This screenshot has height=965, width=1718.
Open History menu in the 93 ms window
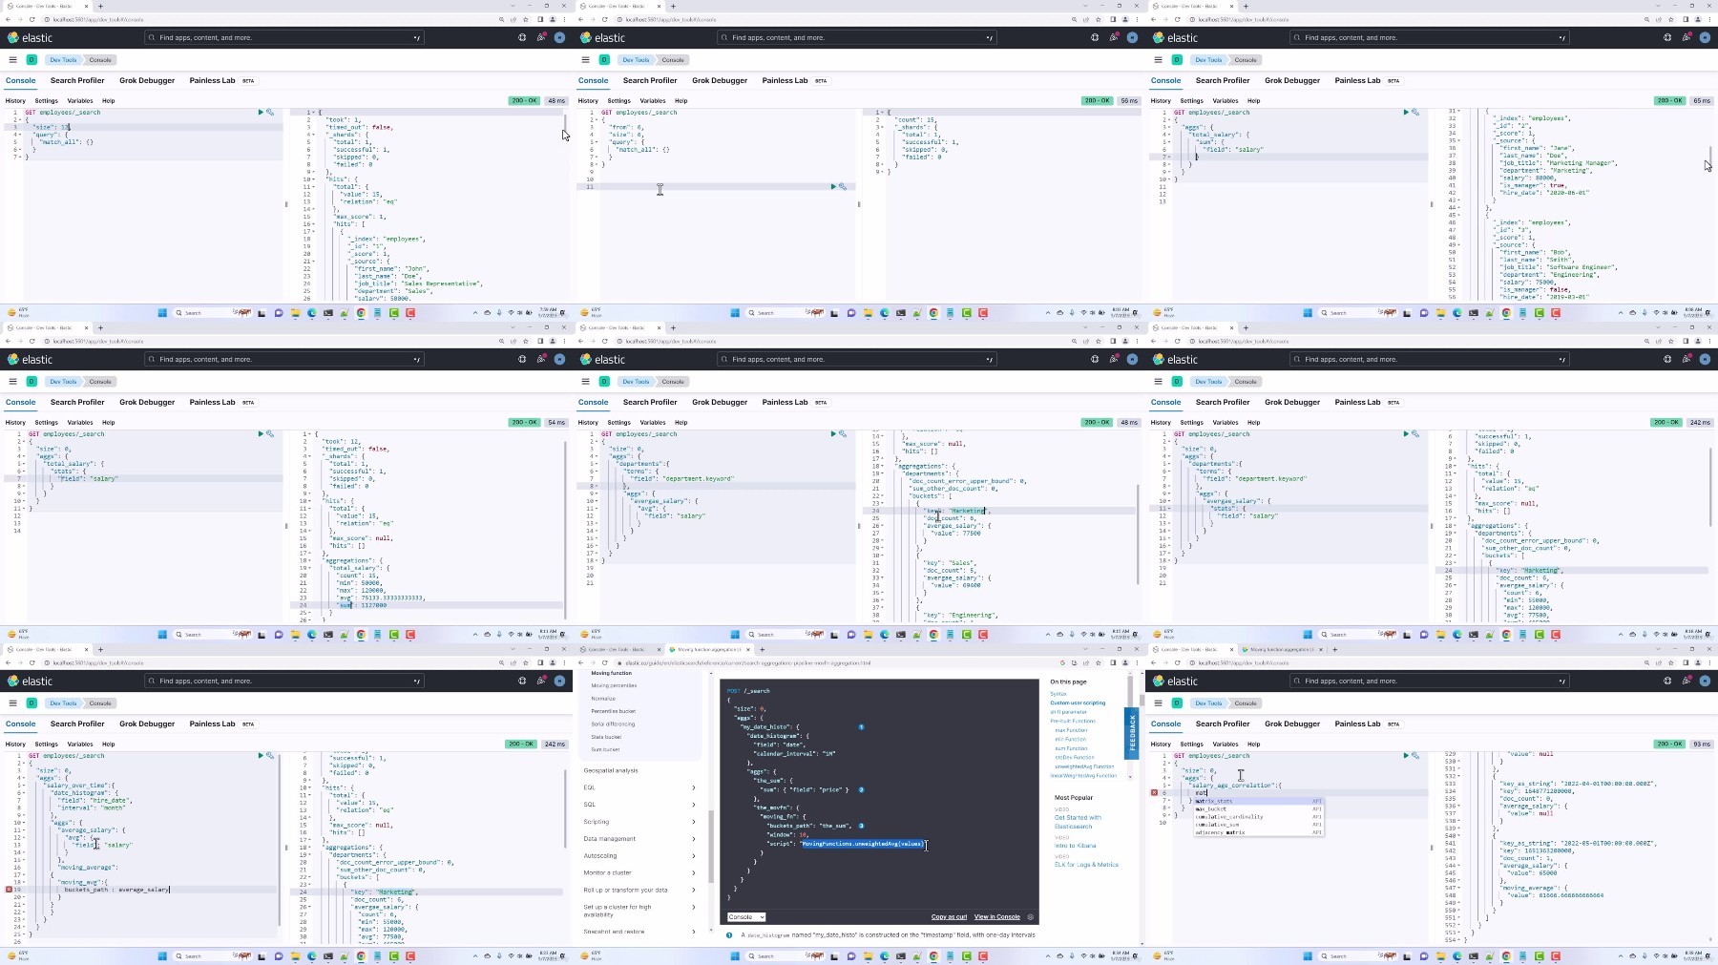coord(1161,744)
